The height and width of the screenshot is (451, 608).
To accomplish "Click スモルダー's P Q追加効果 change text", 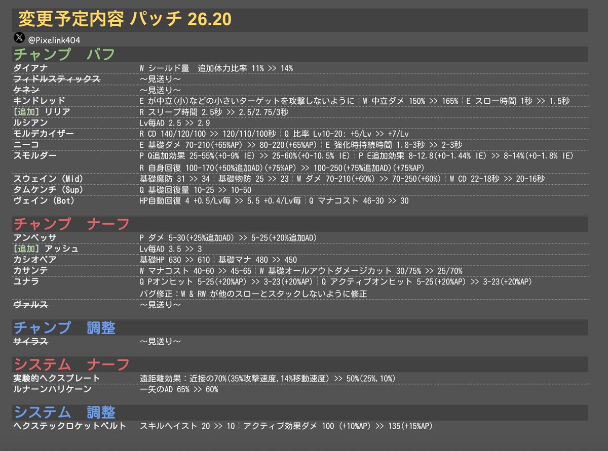I will click(244, 156).
